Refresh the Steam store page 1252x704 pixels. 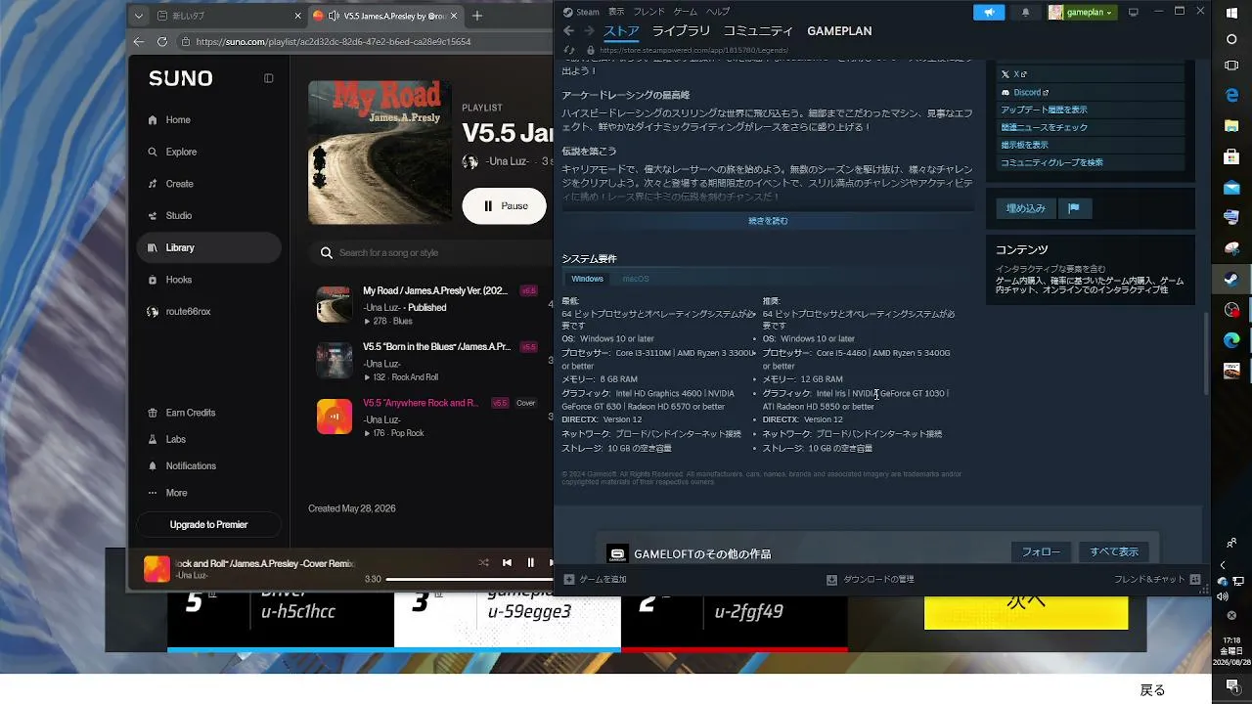569,50
